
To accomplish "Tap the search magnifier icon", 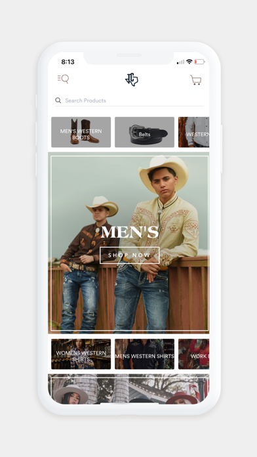I will tap(58, 100).
